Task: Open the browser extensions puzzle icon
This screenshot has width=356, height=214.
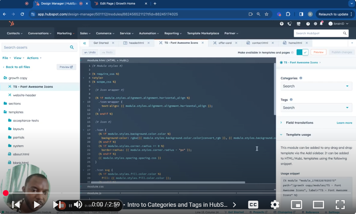Action: (x=288, y=14)
